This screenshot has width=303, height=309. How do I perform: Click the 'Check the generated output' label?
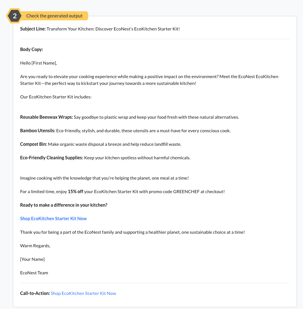(54, 16)
